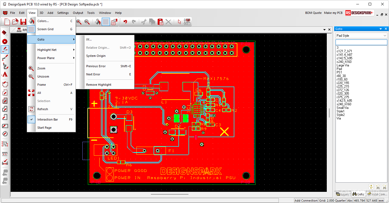Image resolution: width=389 pixels, height=203 pixels.
Task: Open the Goto panel options dropdown arrow
Action: 381,29
